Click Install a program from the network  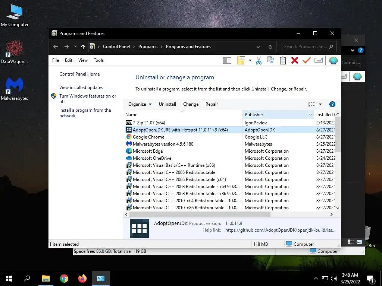[x=85, y=113]
